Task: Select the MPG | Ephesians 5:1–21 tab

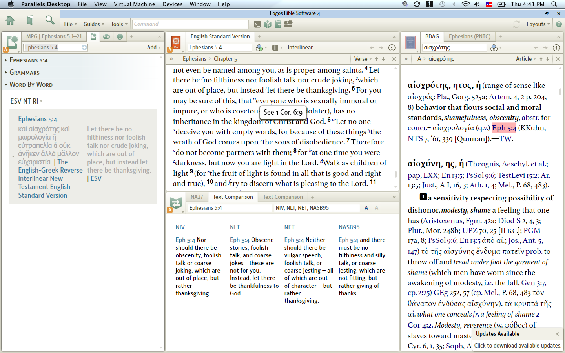Action: click(x=54, y=36)
